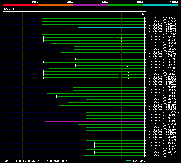Click the AV425195 query name label

[x=11, y=9]
